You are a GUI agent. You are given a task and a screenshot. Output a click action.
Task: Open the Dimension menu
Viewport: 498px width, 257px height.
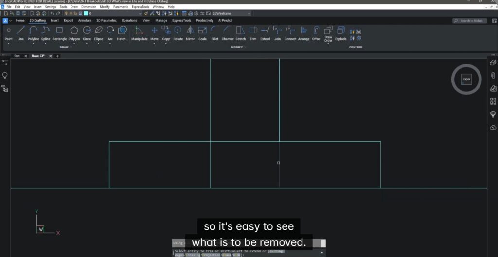(x=89, y=7)
